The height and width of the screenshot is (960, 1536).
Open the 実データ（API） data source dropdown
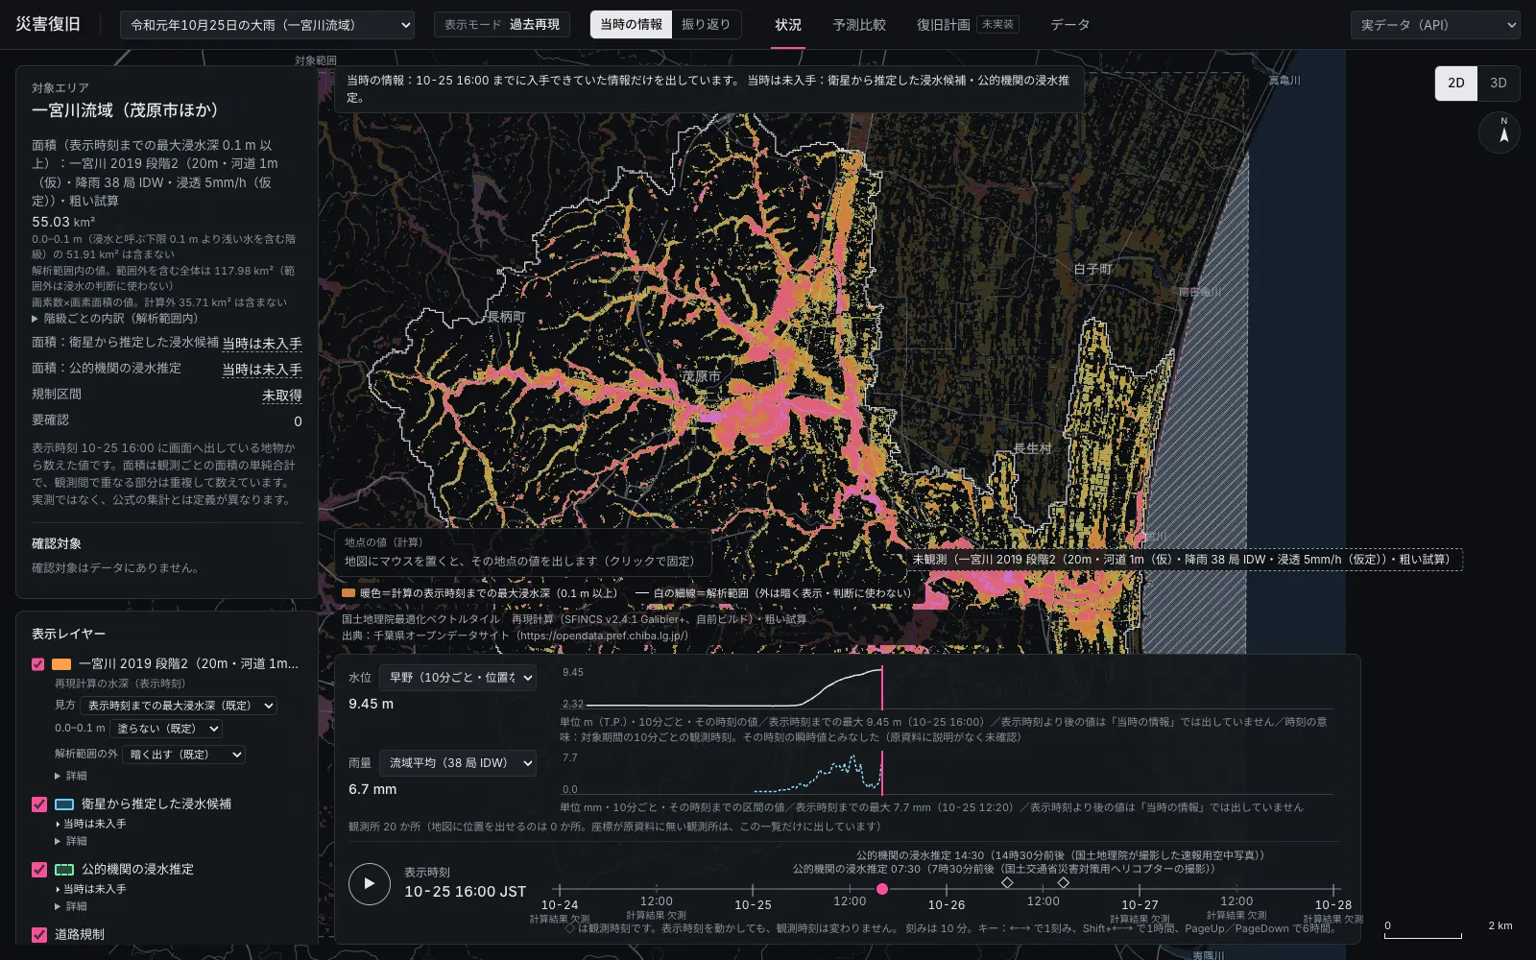pyautogui.click(x=1435, y=25)
